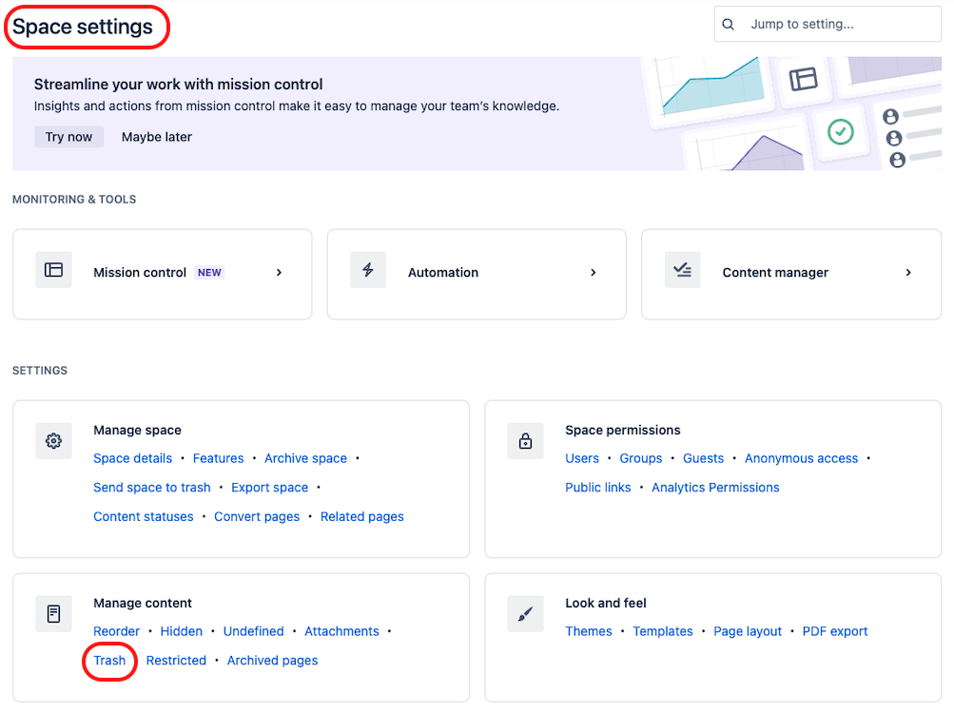The width and height of the screenshot is (954, 712).
Task: Open the Trash page
Action: point(108,660)
